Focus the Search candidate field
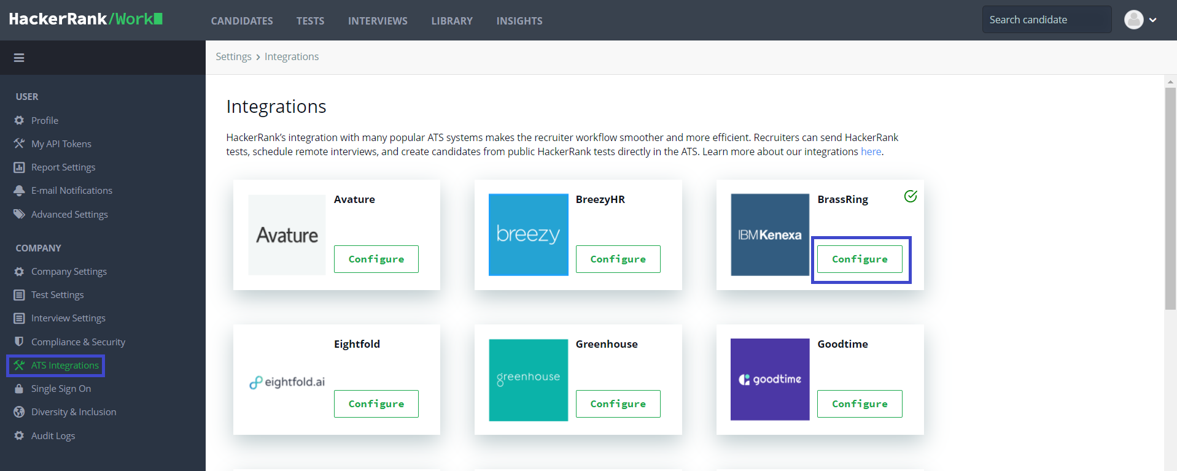The image size is (1177, 471). pyautogui.click(x=1047, y=20)
